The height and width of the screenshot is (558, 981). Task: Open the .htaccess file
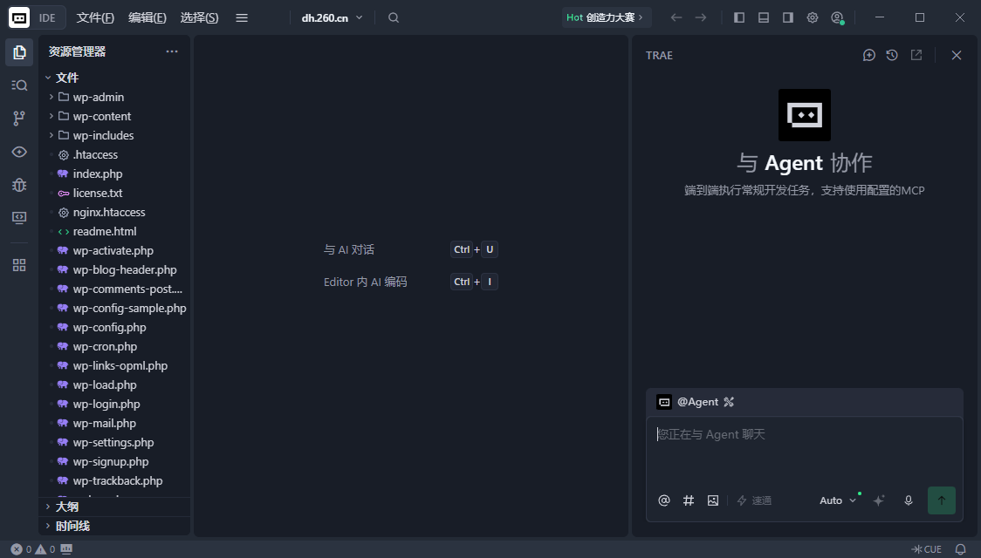coord(115,155)
